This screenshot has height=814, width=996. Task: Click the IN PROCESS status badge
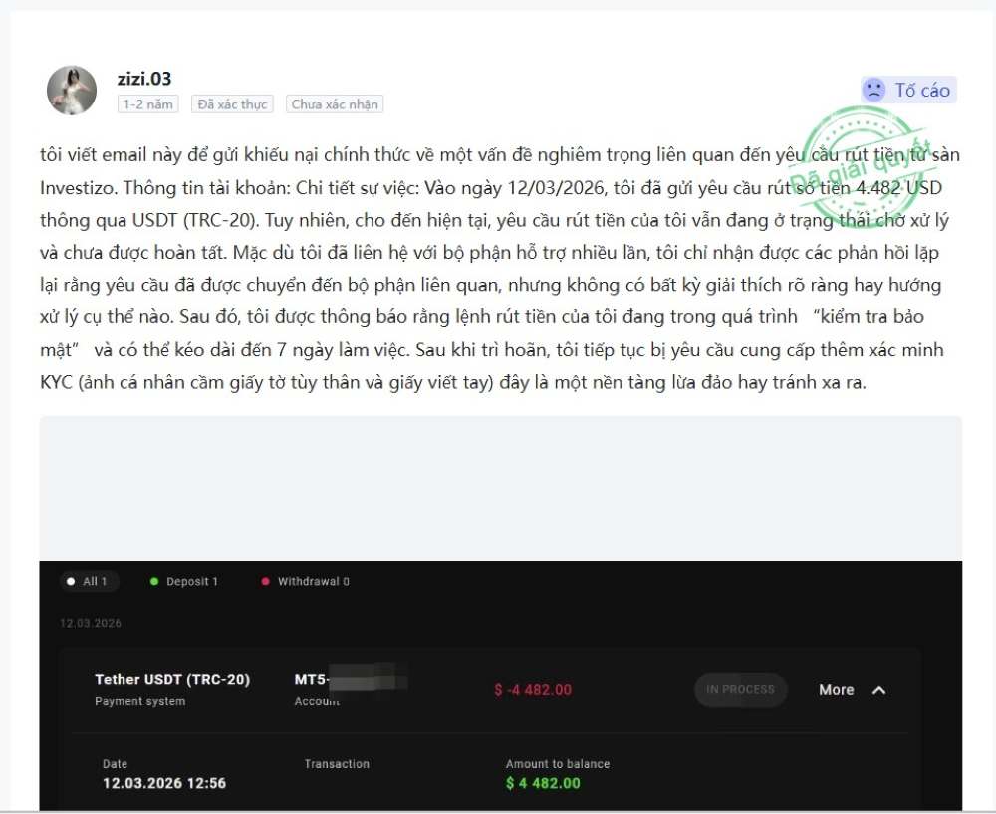point(741,689)
